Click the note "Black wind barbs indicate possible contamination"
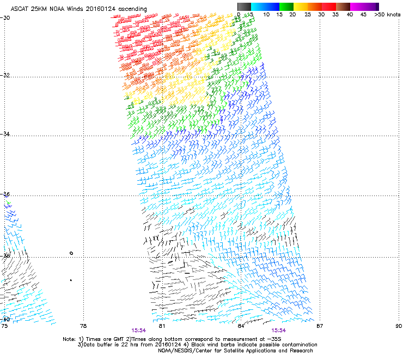Screen dimensions: 403x354 [254, 345]
